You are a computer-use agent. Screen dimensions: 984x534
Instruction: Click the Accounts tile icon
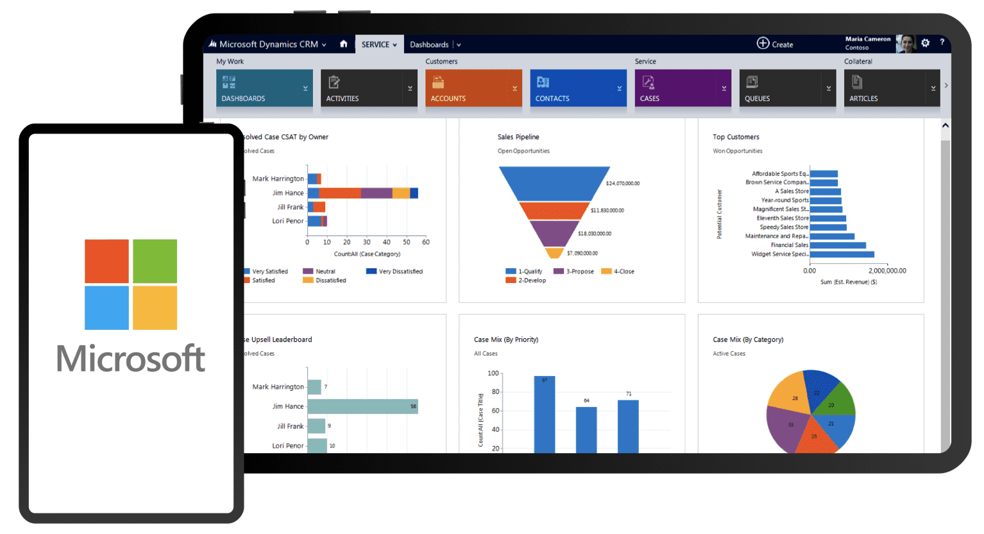point(438,82)
